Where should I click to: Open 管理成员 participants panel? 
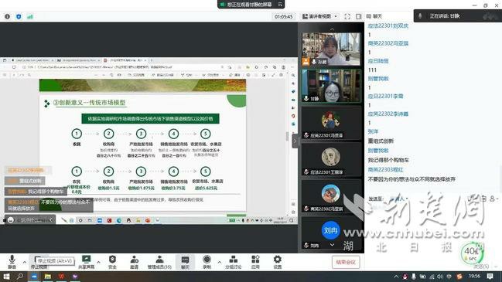[x=159, y=262]
